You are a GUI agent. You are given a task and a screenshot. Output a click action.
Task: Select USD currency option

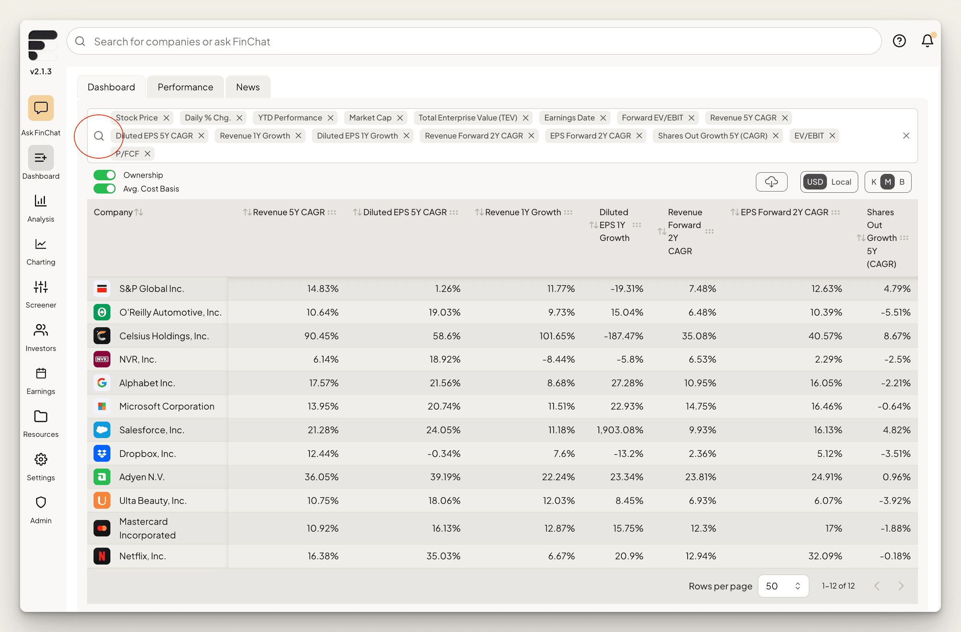coord(815,182)
